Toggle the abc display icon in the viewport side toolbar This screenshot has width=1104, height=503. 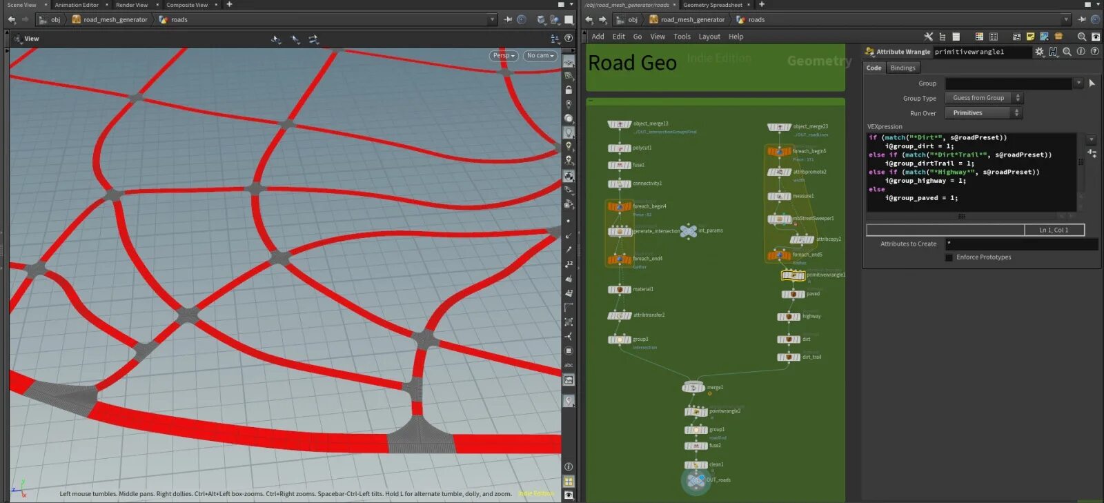click(569, 365)
